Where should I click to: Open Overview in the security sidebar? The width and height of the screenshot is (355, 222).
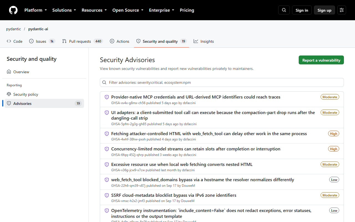click(44, 72)
